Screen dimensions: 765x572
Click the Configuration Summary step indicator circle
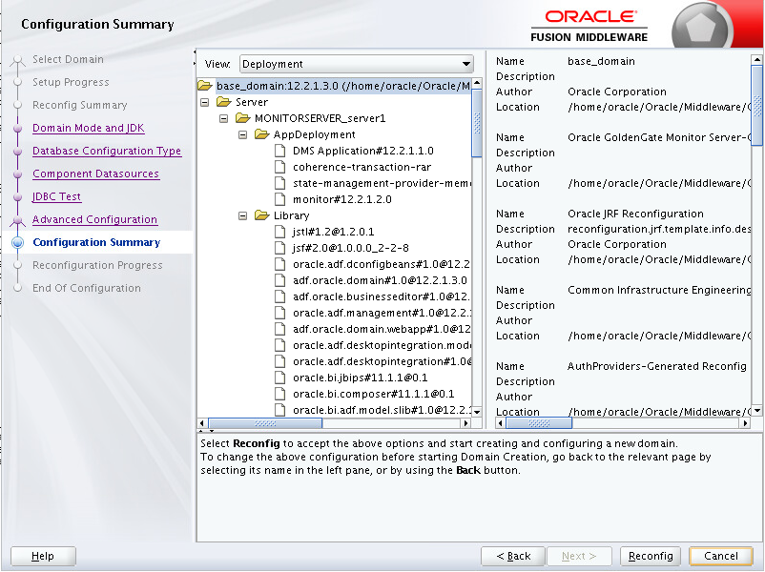pos(17,242)
